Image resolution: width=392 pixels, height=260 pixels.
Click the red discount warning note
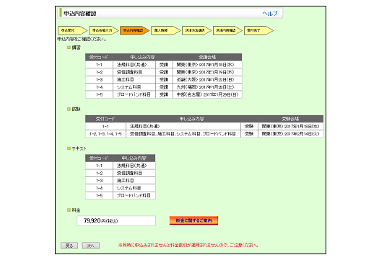click(188, 246)
